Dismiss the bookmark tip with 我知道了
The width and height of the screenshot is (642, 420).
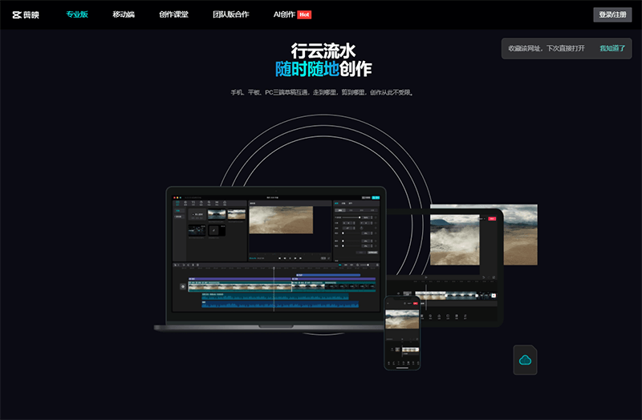(612, 48)
